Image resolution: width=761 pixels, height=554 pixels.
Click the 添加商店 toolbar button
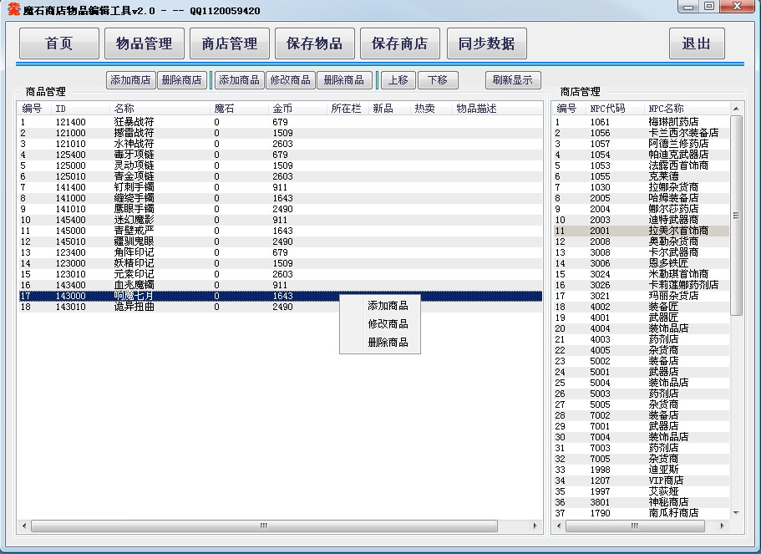click(131, 80)
